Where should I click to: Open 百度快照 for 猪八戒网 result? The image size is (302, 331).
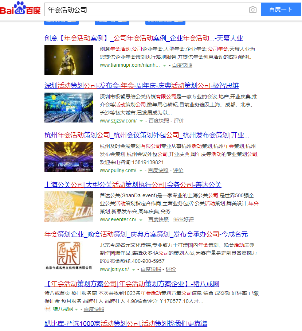pyautogui.click(x=94, y=309)
